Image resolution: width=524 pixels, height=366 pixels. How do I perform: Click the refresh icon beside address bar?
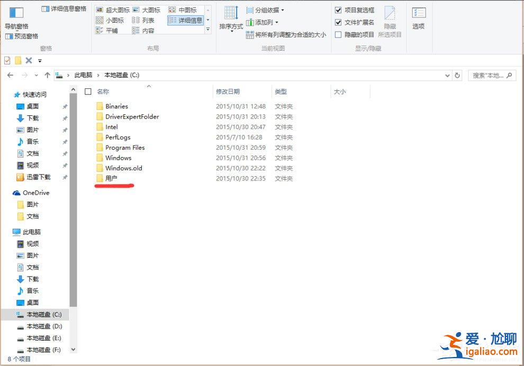tap(457, 75)
